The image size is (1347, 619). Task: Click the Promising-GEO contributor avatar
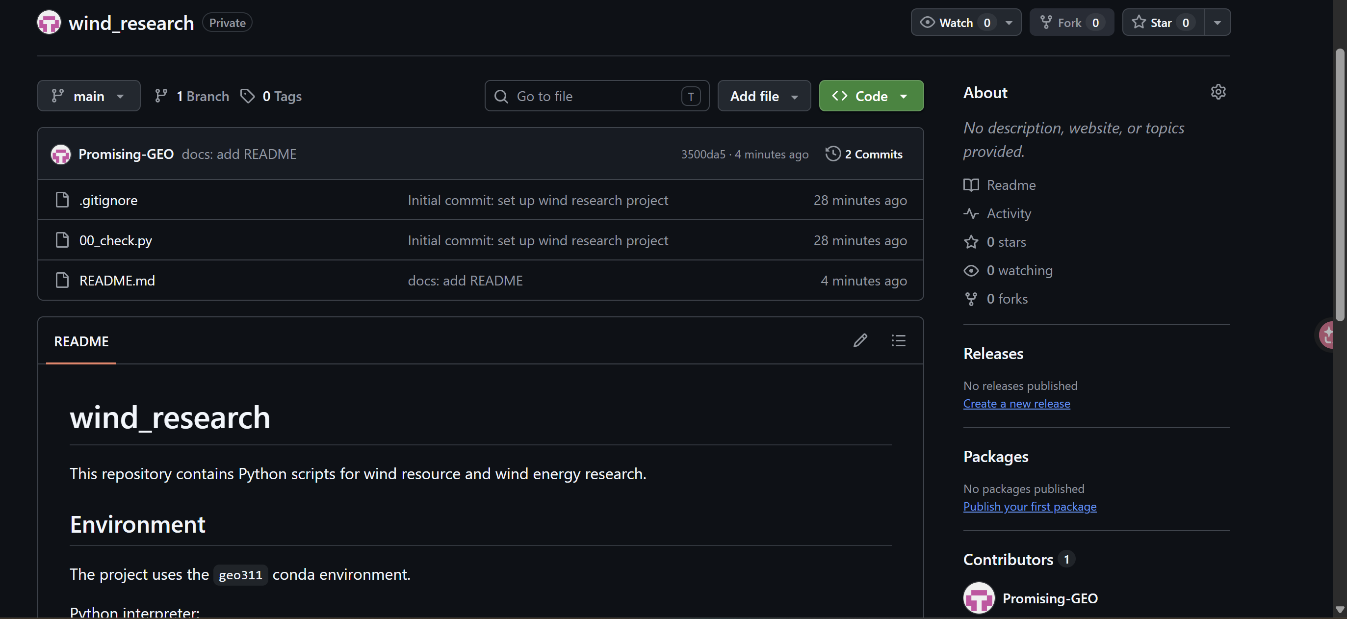point(979,597)
